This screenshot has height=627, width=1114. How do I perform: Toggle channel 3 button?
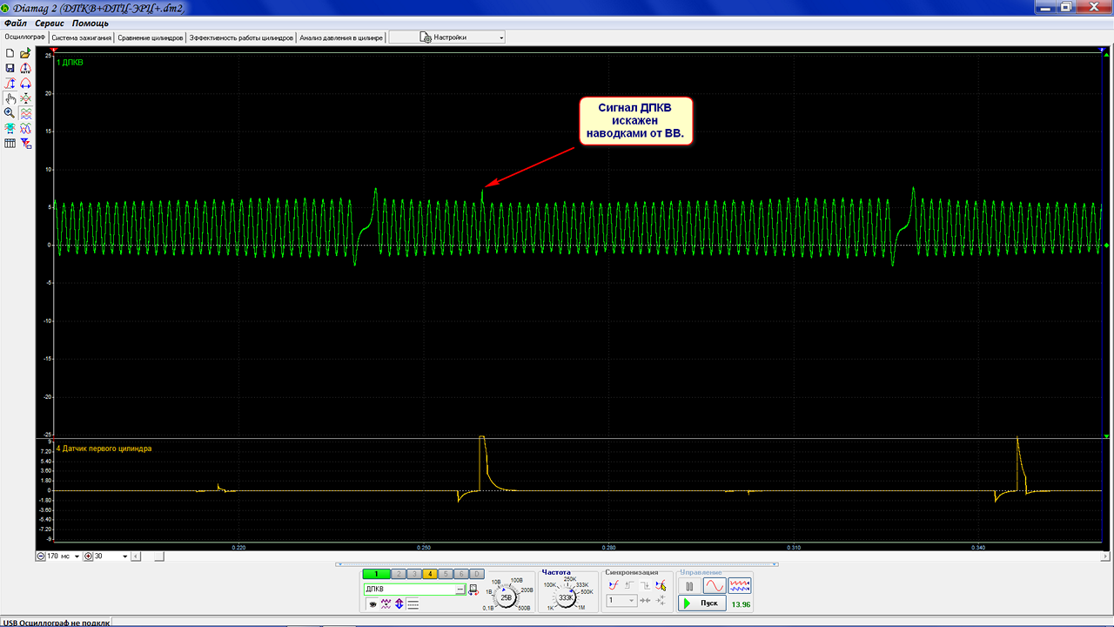[x=414, y=574]
